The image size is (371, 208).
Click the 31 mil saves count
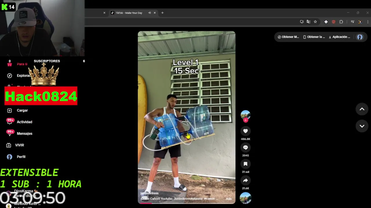(245, 172)
